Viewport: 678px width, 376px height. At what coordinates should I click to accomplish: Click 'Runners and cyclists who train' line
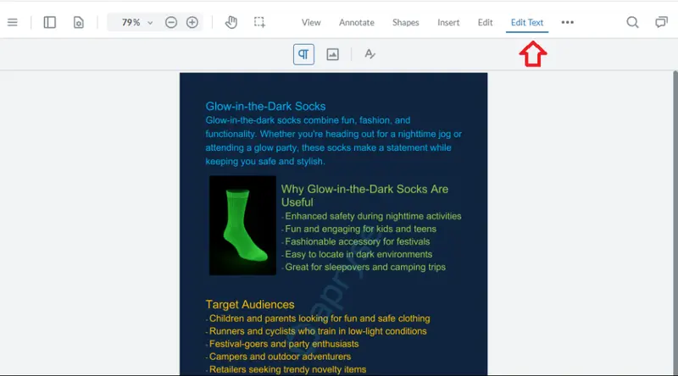[316, 331]
